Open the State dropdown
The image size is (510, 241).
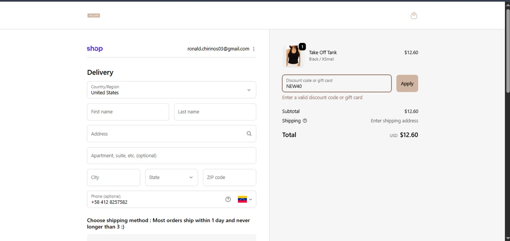(171, 178)
